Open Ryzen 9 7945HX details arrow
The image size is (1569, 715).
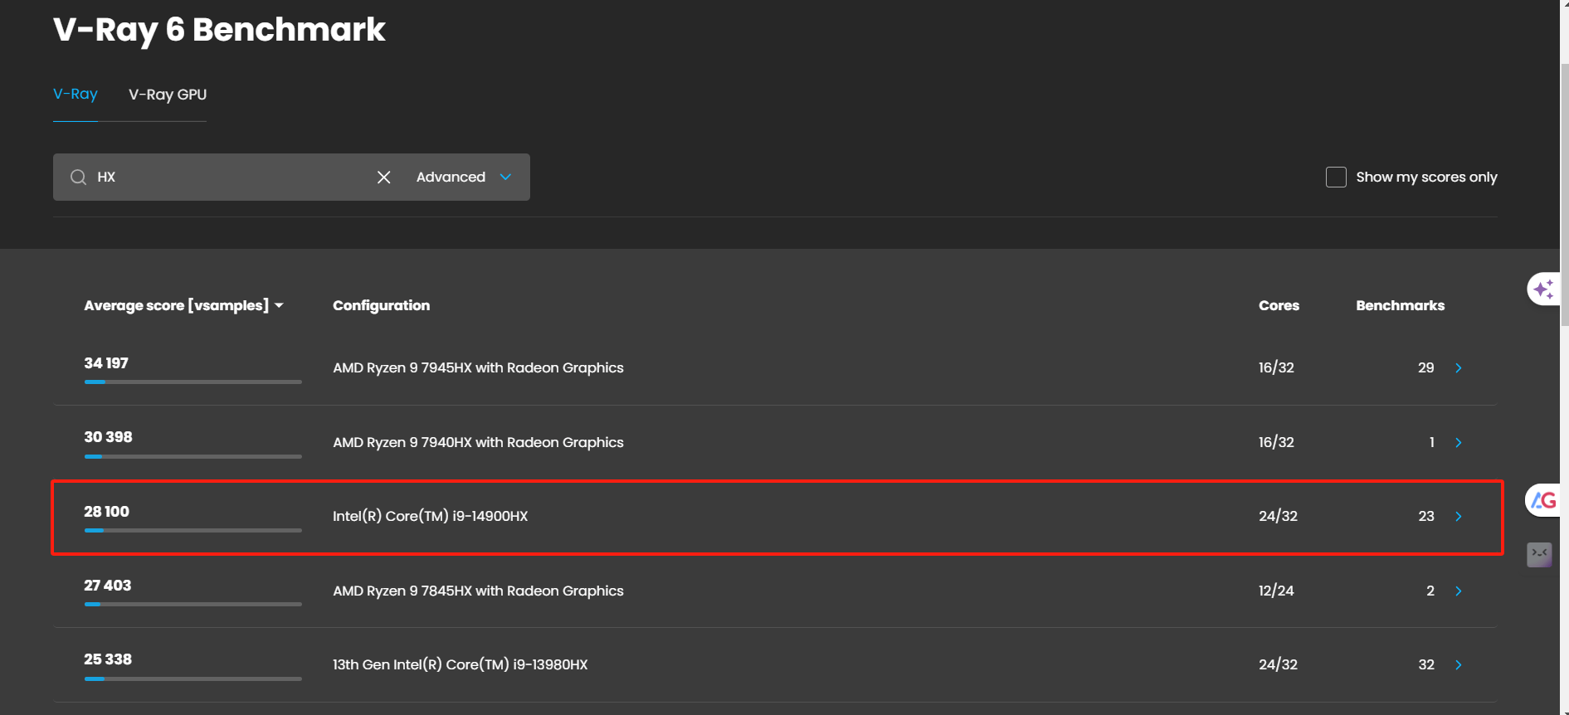(1458, 367)
